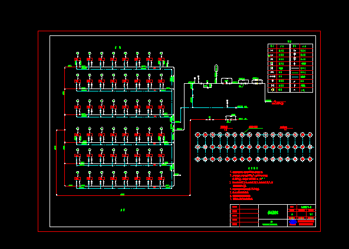Click the green legend title above legend table
This screenshot has width=349, height=249.
point(289,41)
